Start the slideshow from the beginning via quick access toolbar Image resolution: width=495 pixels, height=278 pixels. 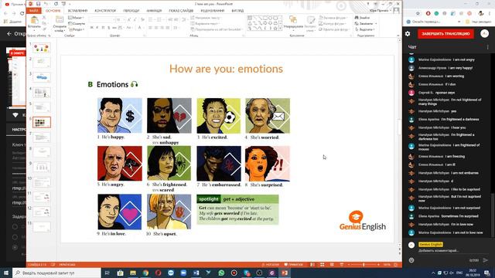pyautogui.click(x=63, y=4)
